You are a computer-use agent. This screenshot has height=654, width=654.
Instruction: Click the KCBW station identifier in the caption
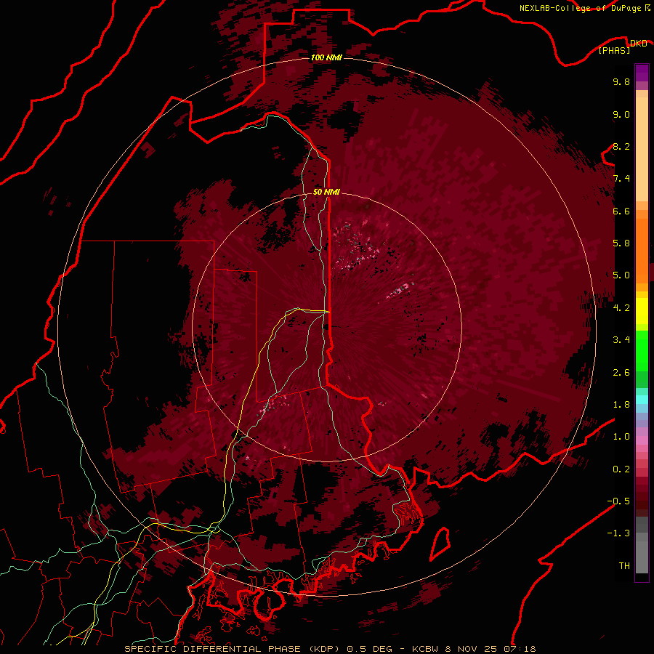[427, 649]
